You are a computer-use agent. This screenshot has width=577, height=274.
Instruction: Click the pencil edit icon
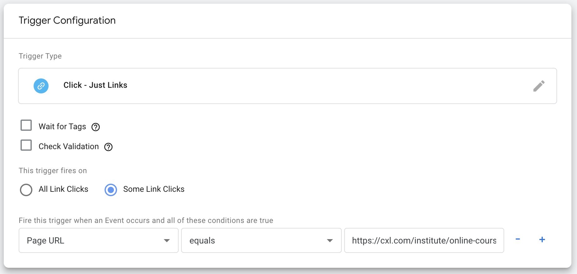click(x=539, y=86)
